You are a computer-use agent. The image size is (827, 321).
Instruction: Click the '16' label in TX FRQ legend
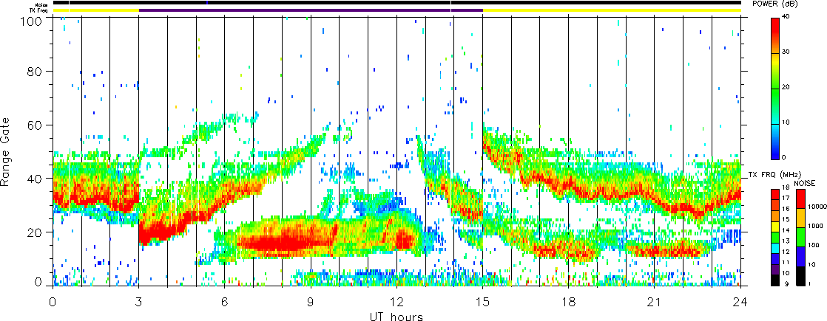point(786,208)
